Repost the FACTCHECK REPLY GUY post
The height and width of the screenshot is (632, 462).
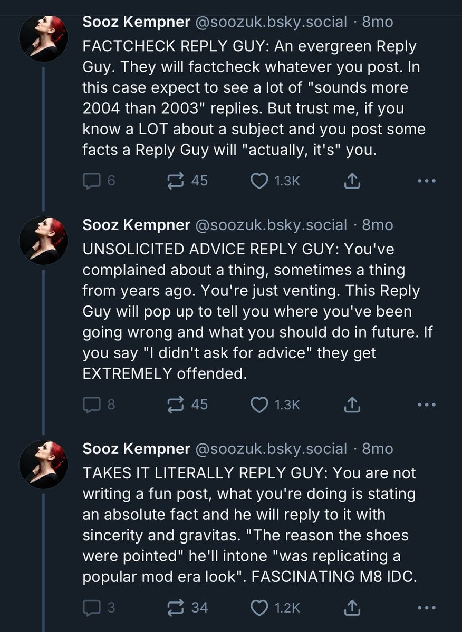coord(174,181)
